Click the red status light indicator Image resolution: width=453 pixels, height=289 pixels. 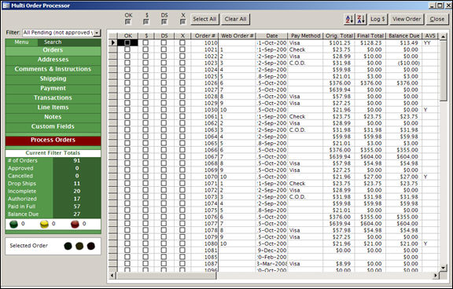[x=75, y=224]
